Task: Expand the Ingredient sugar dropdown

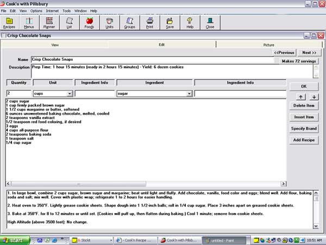Action: pos(189,94)
